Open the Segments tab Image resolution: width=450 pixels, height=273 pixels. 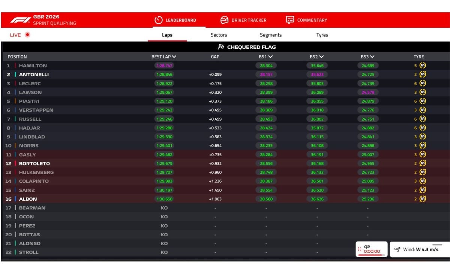(271, 35)
